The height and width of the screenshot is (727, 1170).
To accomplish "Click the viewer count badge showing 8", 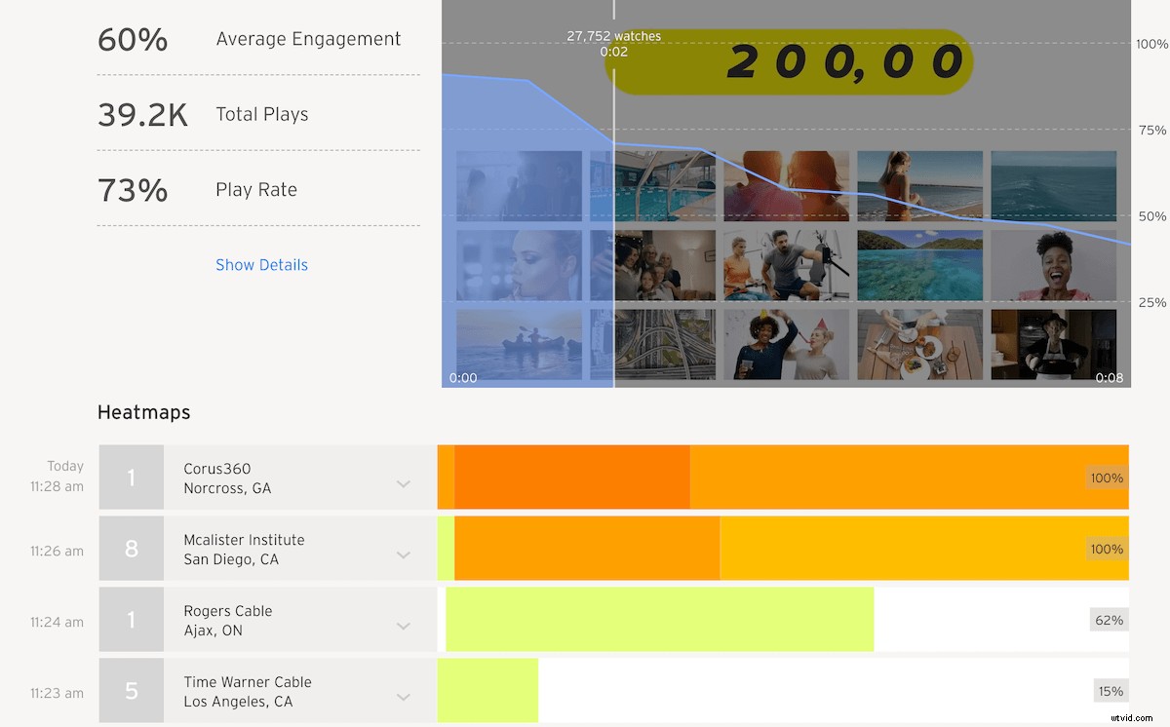I will pos(131,549).
